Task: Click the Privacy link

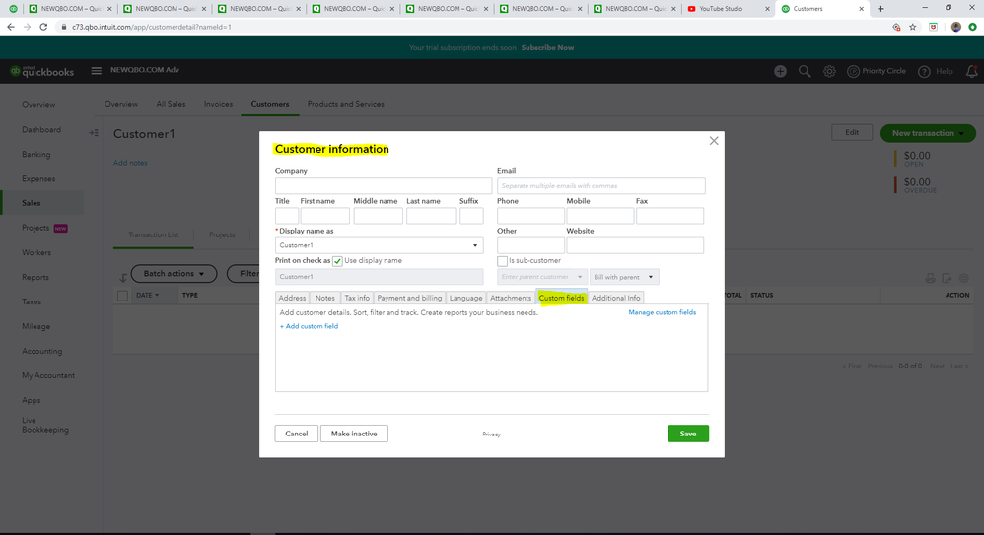Action: tap(491, 435)
